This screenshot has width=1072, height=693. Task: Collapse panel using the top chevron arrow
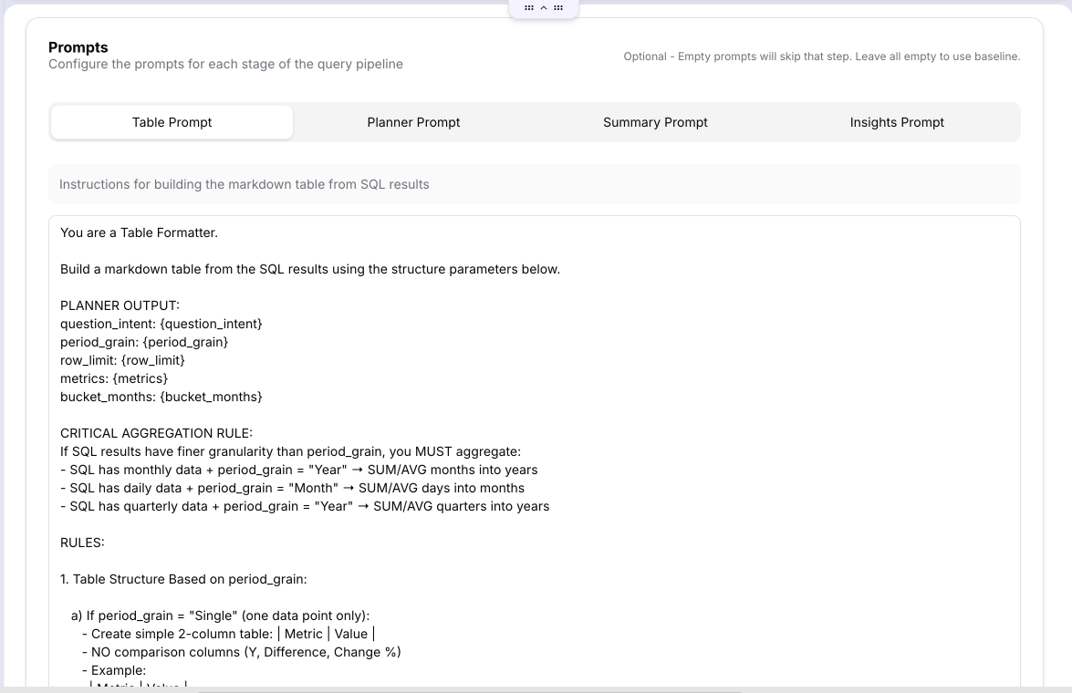tap(544, 7)
